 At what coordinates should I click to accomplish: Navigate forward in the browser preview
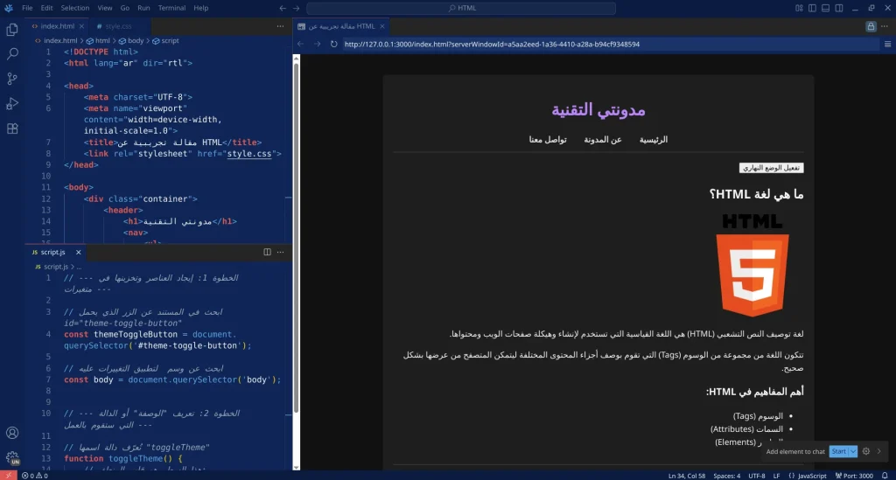317,44
